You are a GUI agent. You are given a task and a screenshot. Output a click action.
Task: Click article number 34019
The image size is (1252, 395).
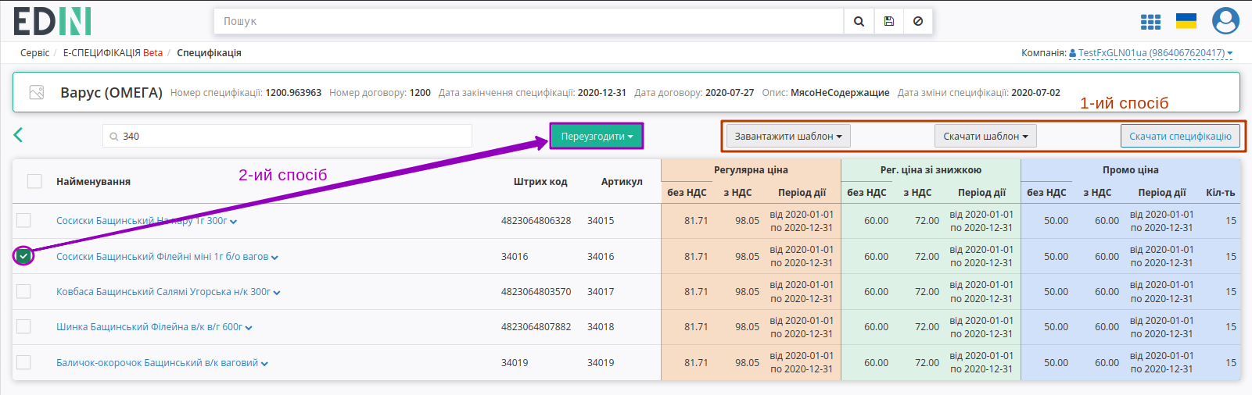(601, 362)
